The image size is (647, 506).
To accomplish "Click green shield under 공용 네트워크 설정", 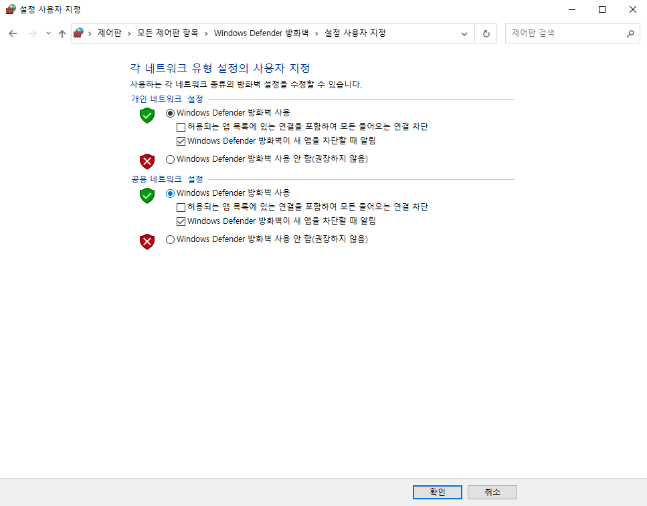I will [x=147, y=195].
